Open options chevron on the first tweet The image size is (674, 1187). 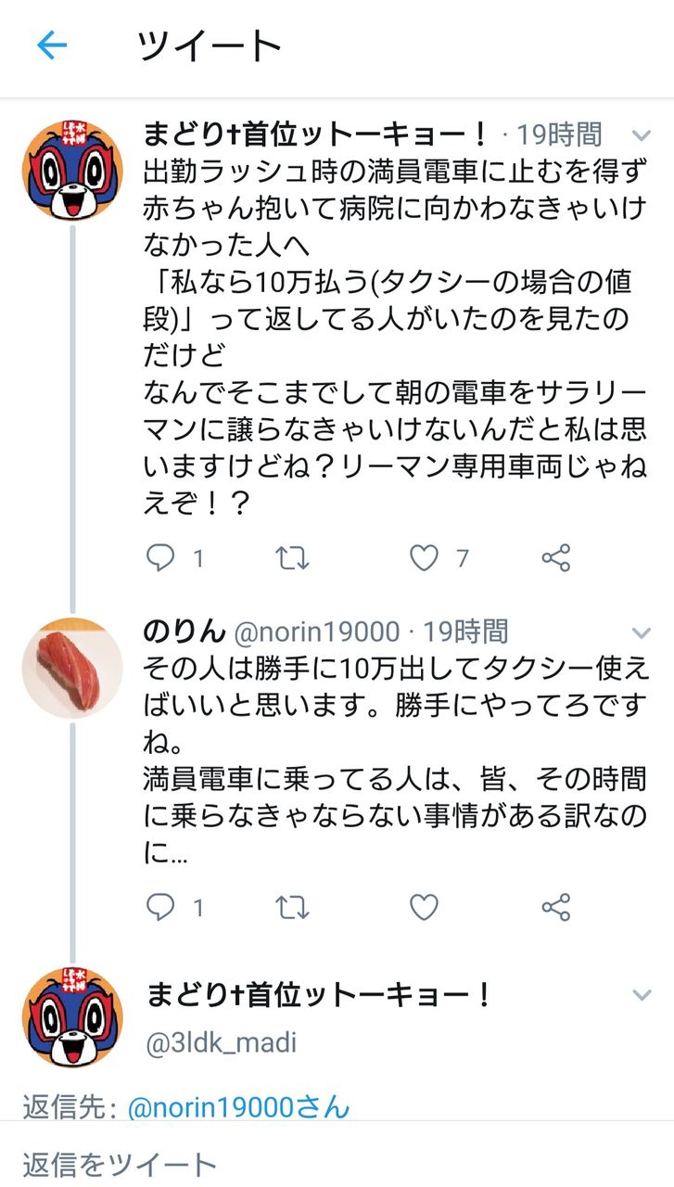coord(642,136)
